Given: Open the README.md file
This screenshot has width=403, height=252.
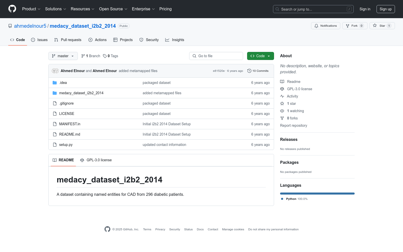Looking at the screenshot, I should click(x=70, y=134).
